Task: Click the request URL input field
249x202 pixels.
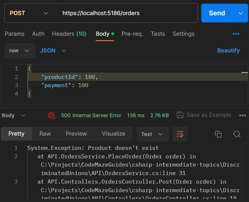Action: click(x=126, y=13)
